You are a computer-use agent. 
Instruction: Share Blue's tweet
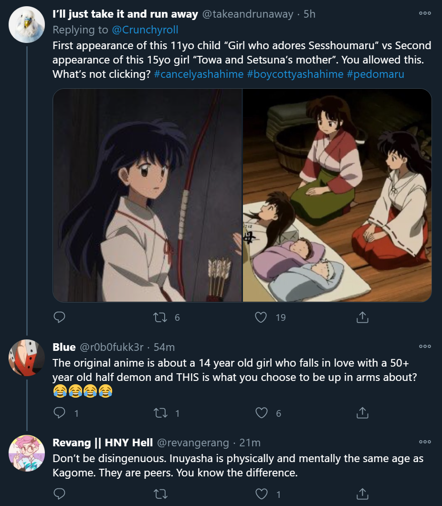coord(362,413)
